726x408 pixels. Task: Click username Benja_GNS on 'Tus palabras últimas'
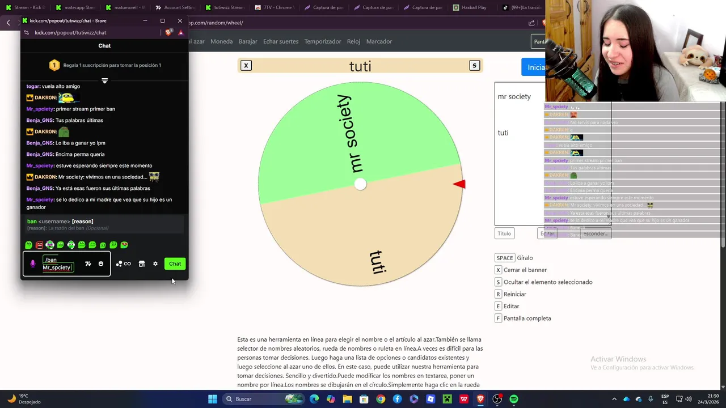pyautogui.click(x=40, y=120)
